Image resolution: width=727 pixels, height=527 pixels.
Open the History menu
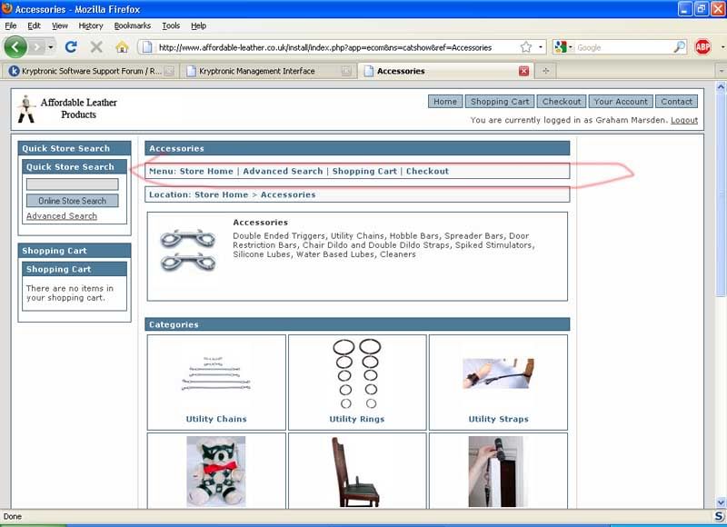[x=91, y=26]
